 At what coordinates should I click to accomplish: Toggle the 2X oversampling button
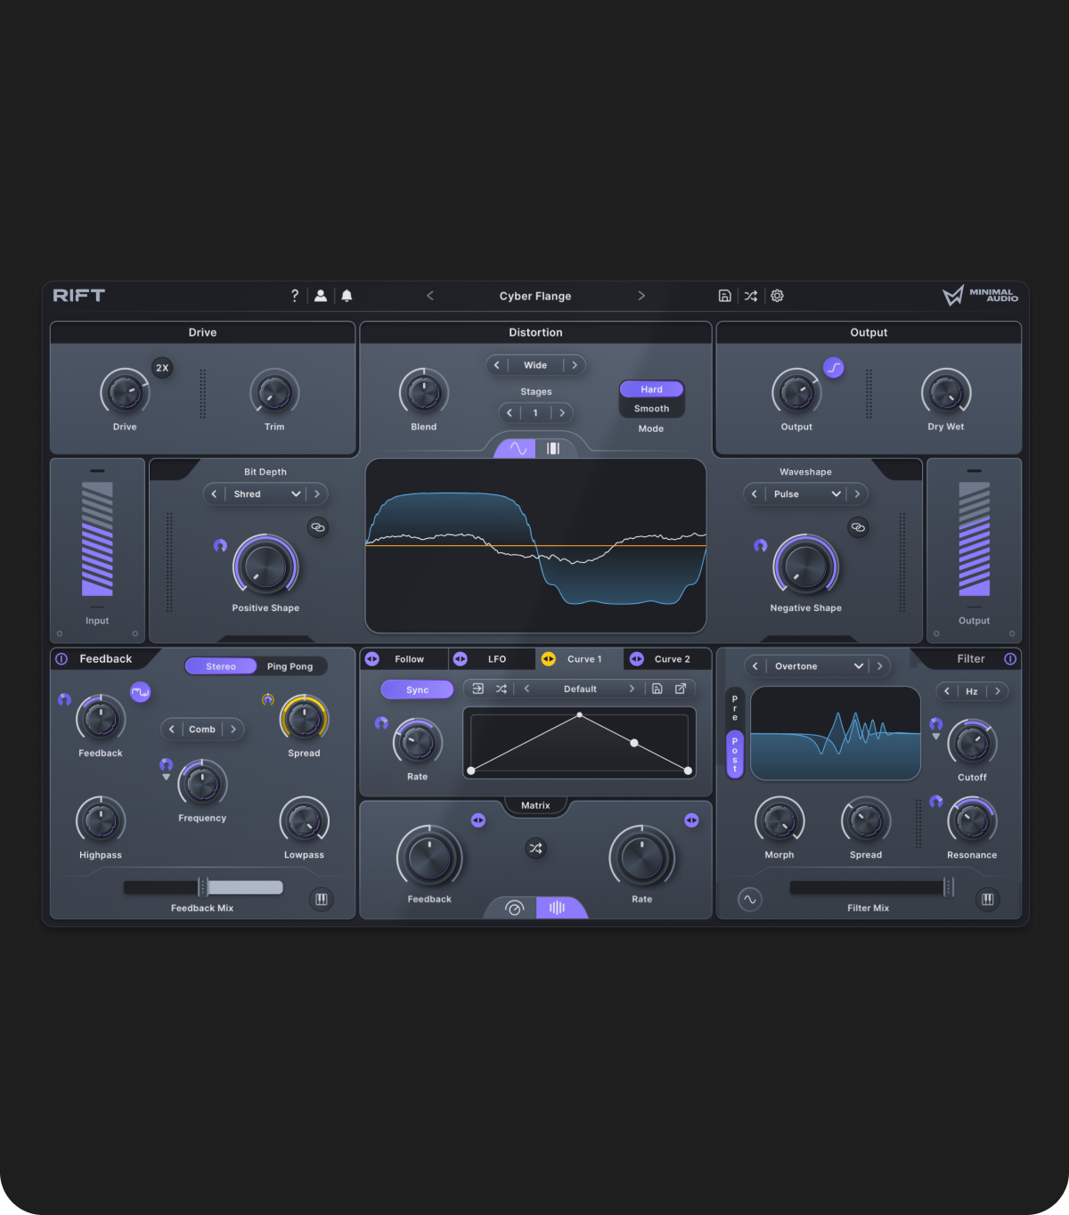(162, 368)
